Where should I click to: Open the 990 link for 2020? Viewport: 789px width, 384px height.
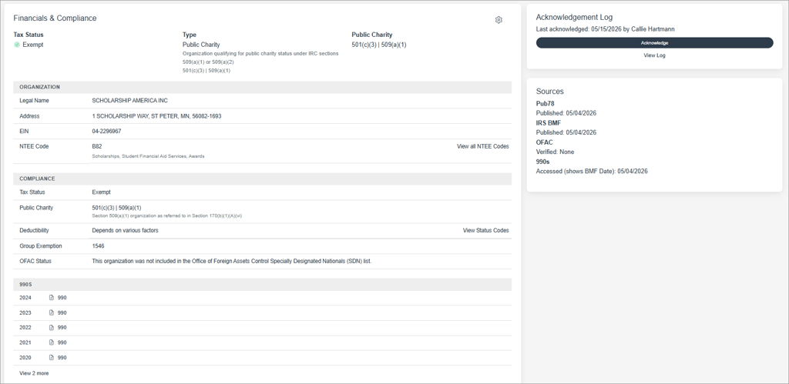coord(62,358)
